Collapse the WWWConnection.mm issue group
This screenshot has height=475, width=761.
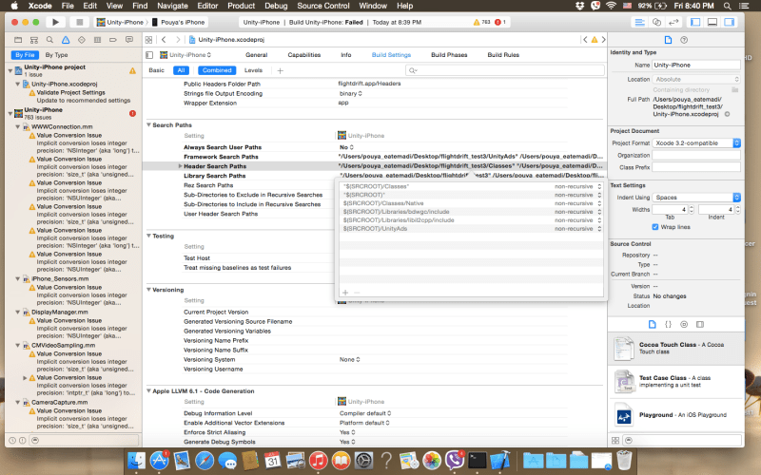point(18,127)
